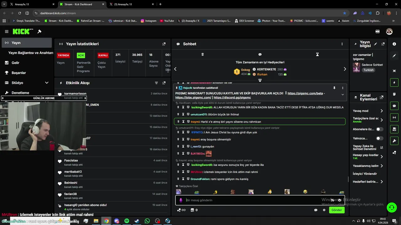The height and width of the screenshot is (225, 401).
Task: Collapse the top gifters leaderboard
Action: click(260, 81)
